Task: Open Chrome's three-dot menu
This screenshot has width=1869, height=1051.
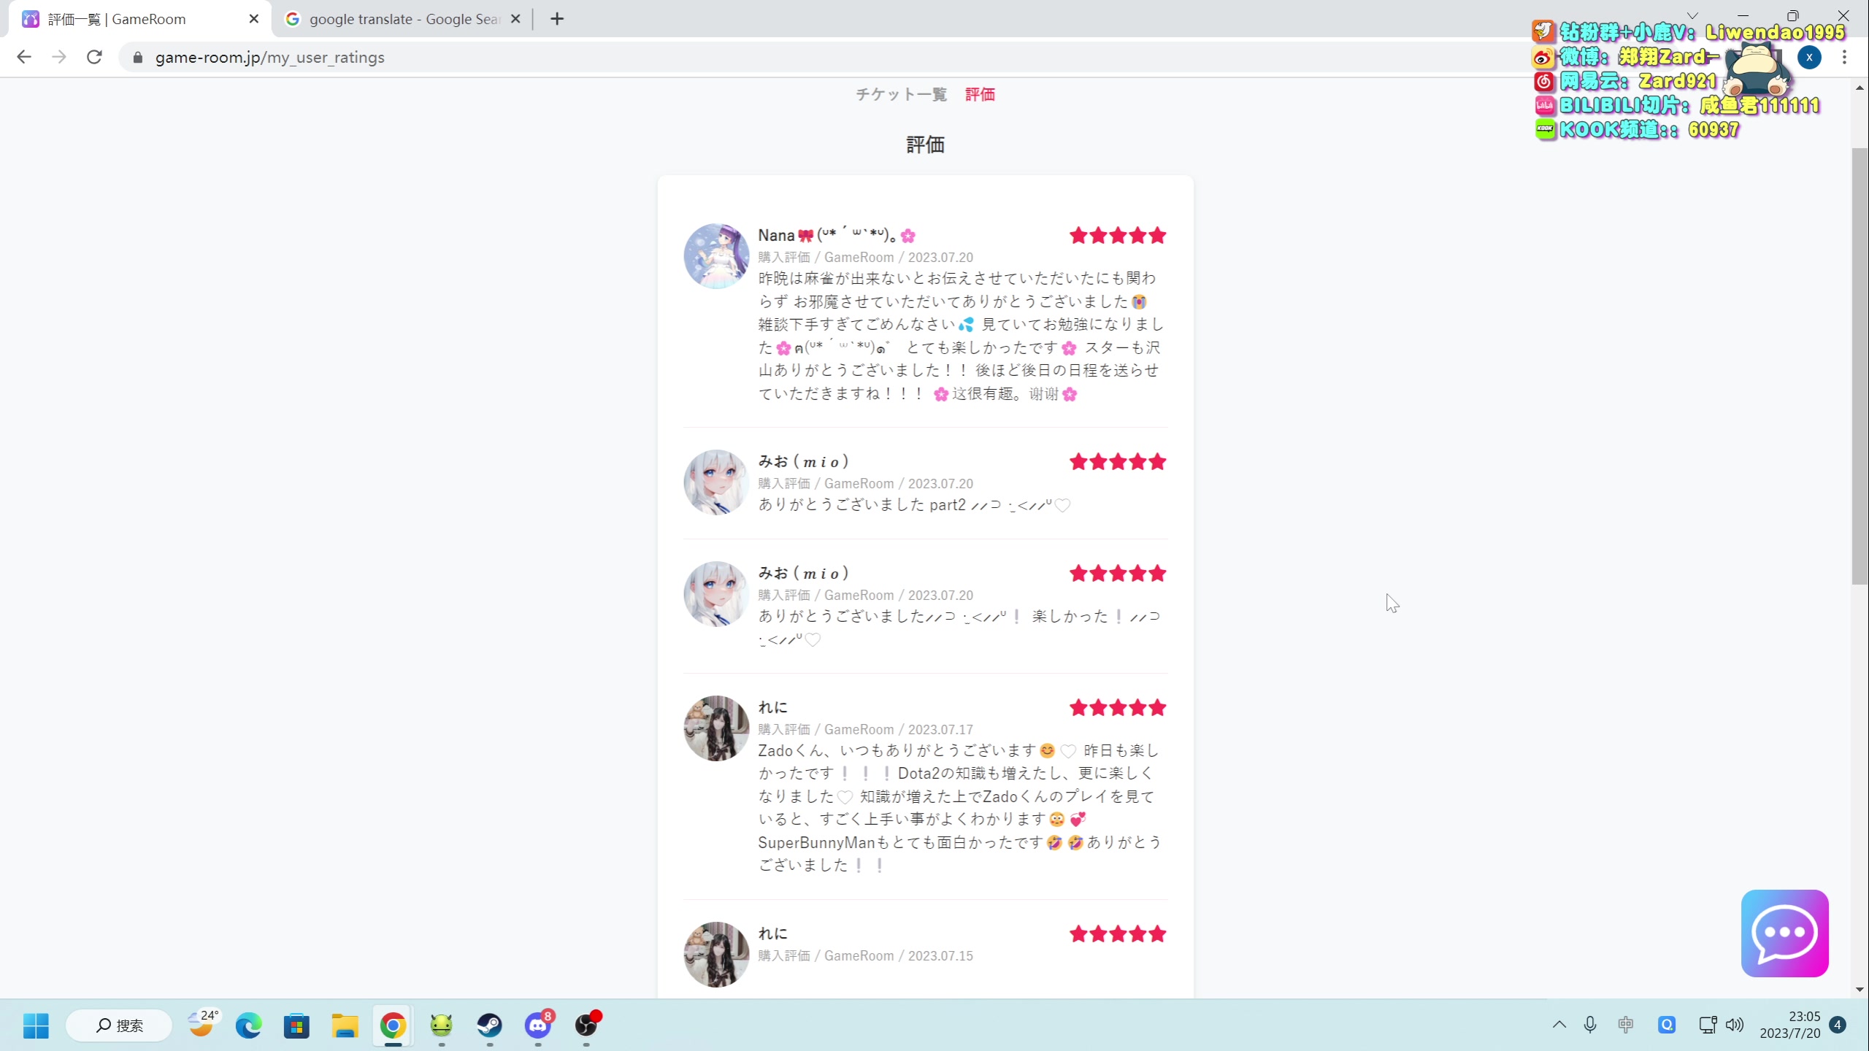Action: (x=1844, y=57)
